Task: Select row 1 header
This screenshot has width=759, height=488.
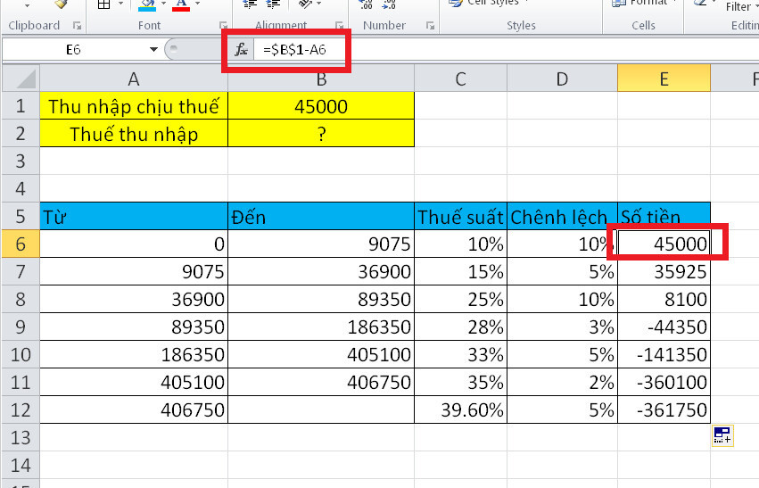Action: click(21, 106)
